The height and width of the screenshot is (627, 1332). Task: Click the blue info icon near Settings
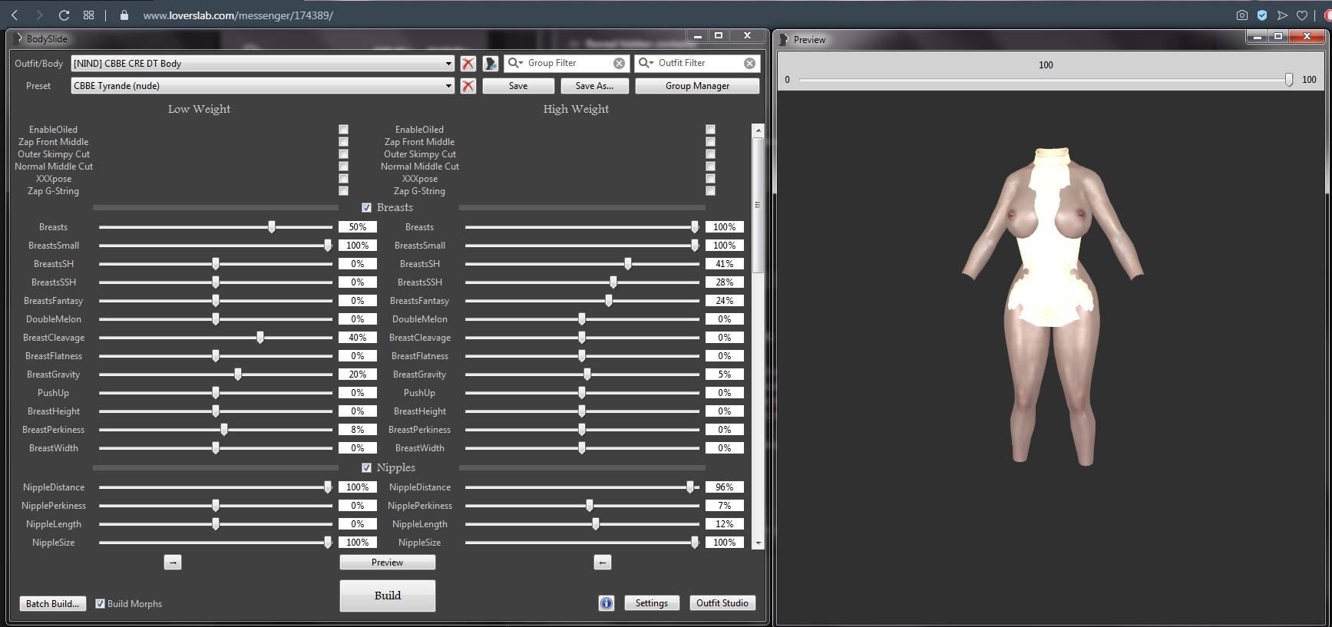607,603
